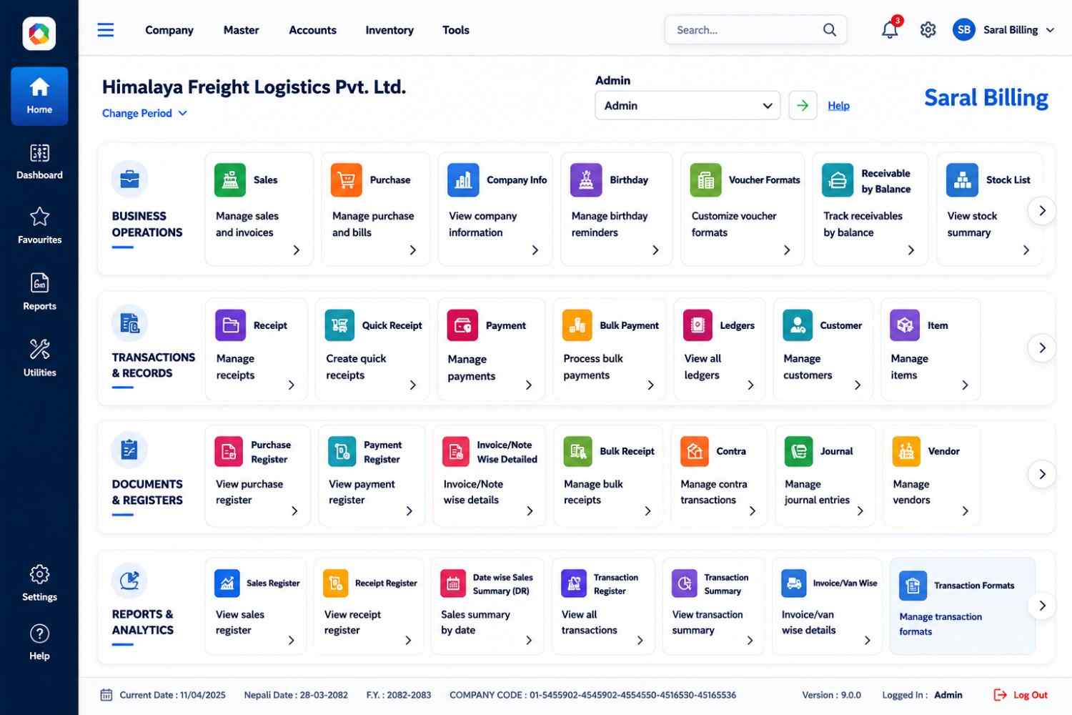The image size is (1072, 715).
Task: Click the Ledgers book icon
Action: tap(698, 325)
